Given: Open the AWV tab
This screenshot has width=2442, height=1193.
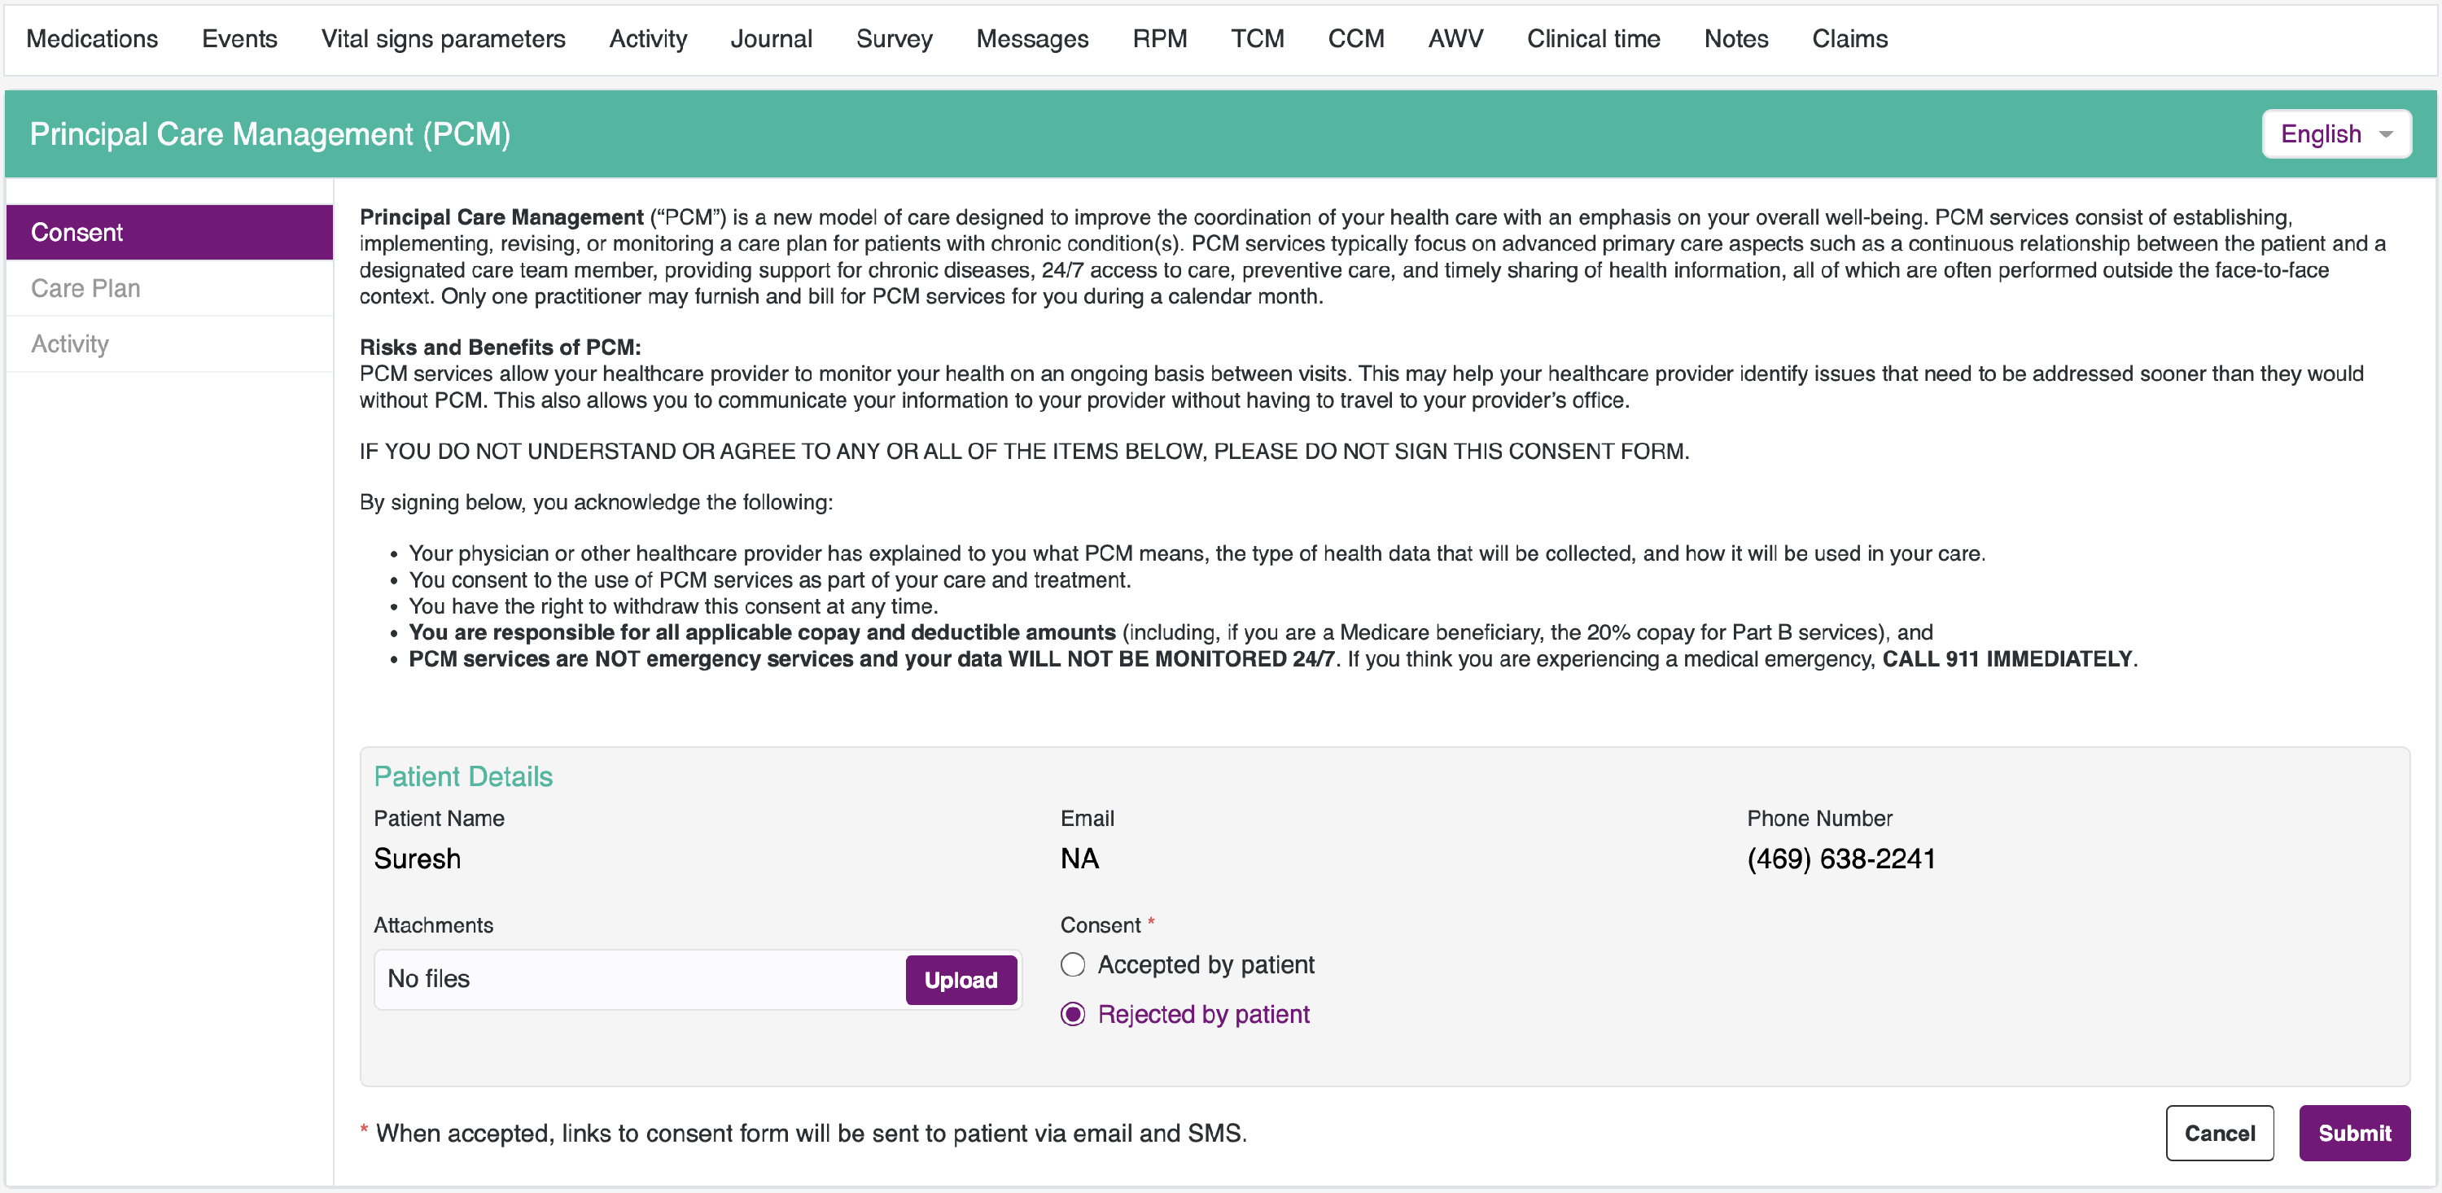Looking at the screenshot, I should (x=1454, y=39).
